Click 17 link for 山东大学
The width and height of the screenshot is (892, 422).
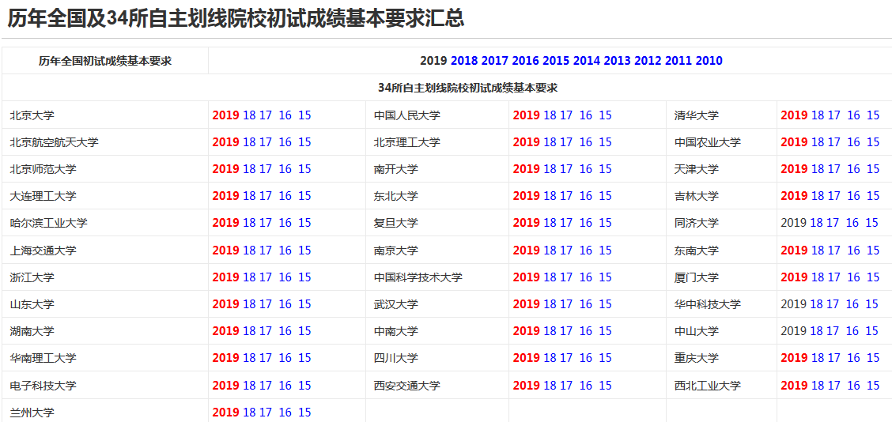(266, 304)
